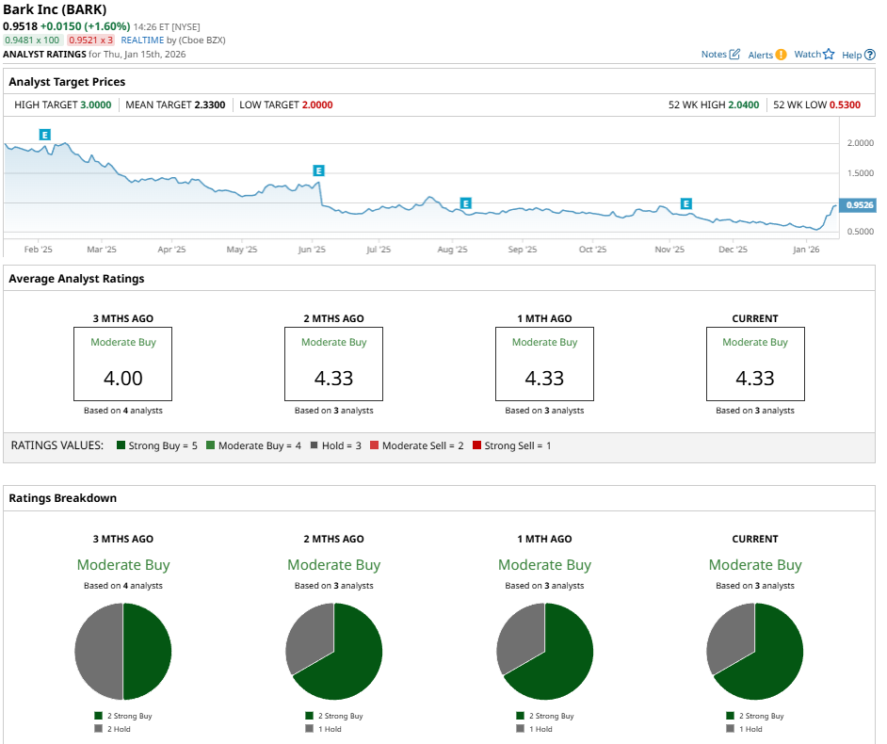Click the earnings marker near Feb '25
887x744 pixels.
click(44, 136)
